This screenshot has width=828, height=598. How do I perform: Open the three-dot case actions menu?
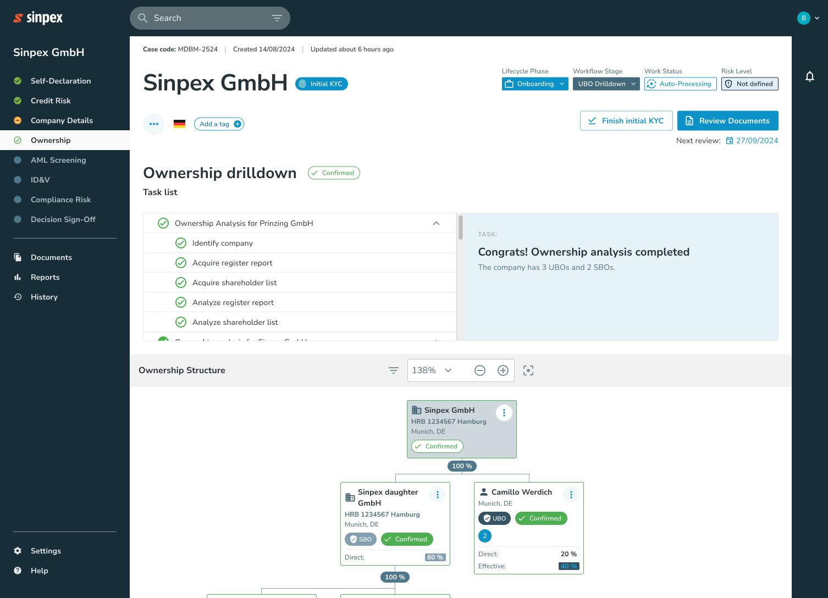(154, 124)
